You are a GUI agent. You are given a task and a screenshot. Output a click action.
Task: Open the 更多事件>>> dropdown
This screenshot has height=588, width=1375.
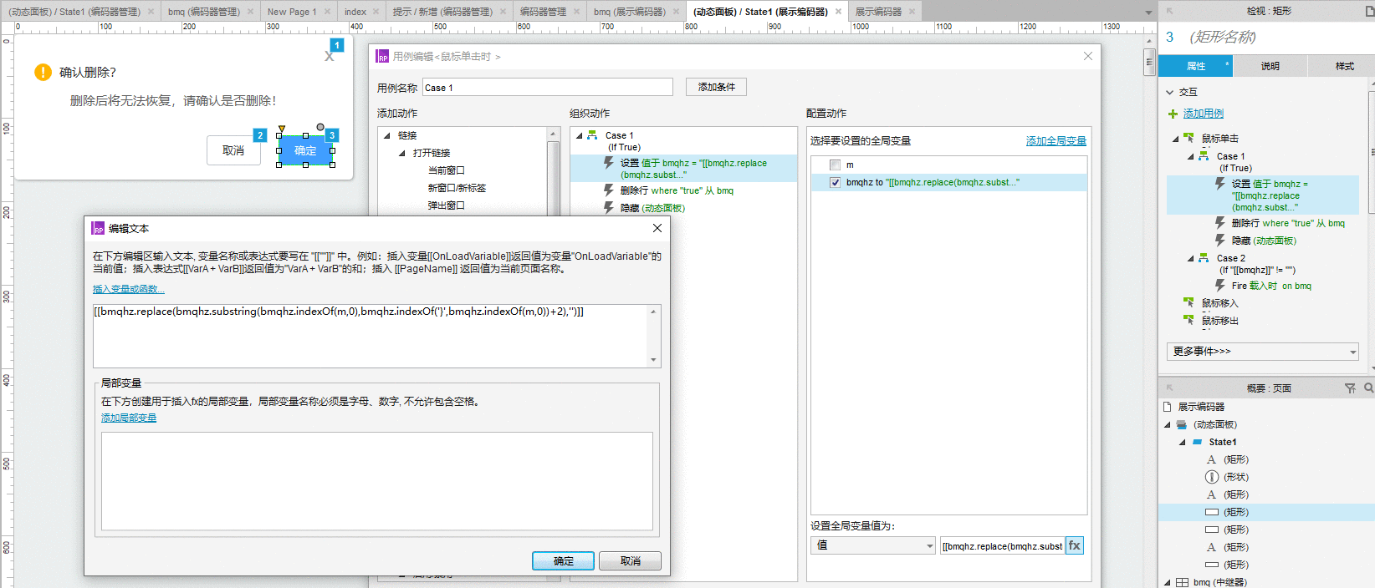(x=1263, y=352)
